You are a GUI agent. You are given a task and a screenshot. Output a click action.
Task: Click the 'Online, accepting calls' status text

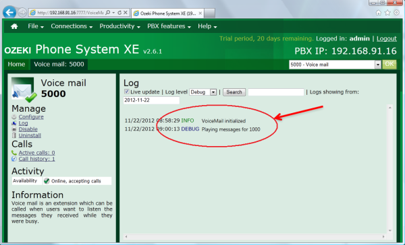76,181
